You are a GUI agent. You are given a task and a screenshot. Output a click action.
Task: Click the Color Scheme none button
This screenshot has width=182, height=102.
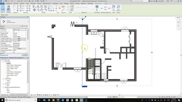[x=19, y=48]
